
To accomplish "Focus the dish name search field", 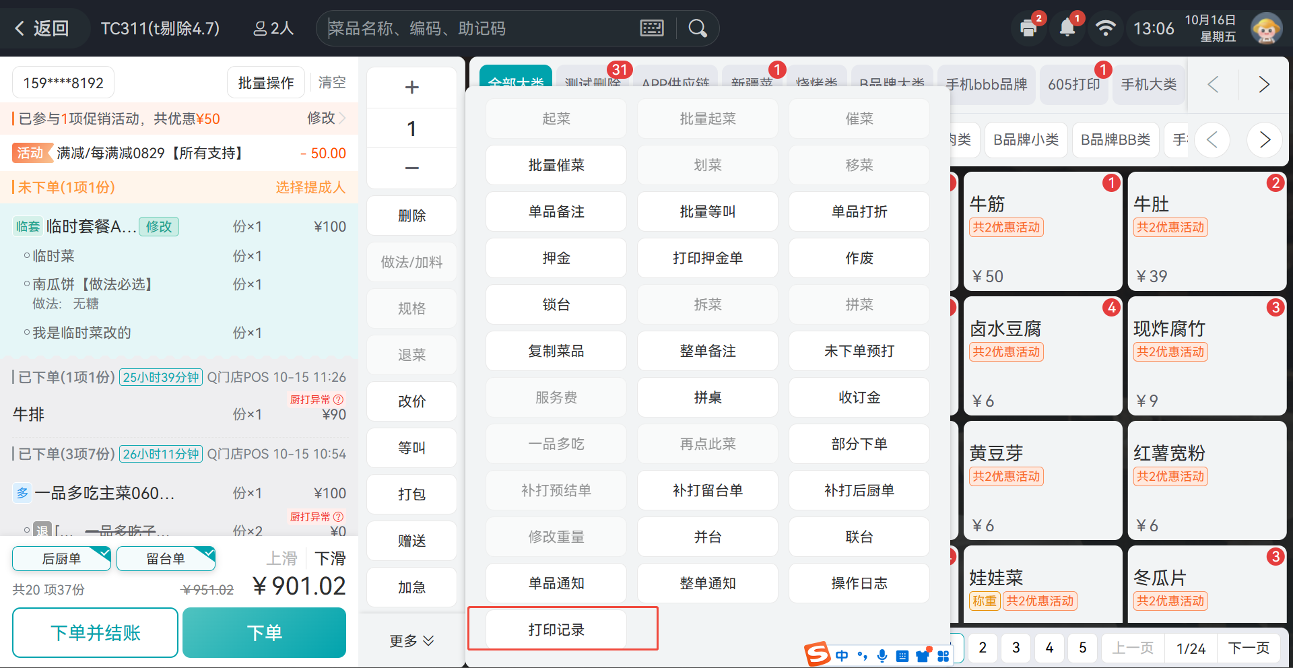I will point(478,28).
